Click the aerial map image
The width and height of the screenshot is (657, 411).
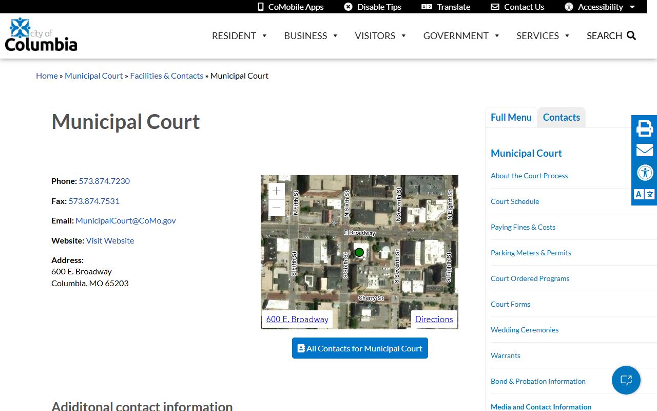(x=359, y=252)
